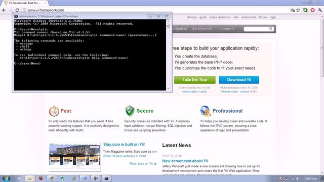Image resolution: width=324 pixels, height=182 pixels.
Task: Click the address bar URL field
Action: pos(155,10)
